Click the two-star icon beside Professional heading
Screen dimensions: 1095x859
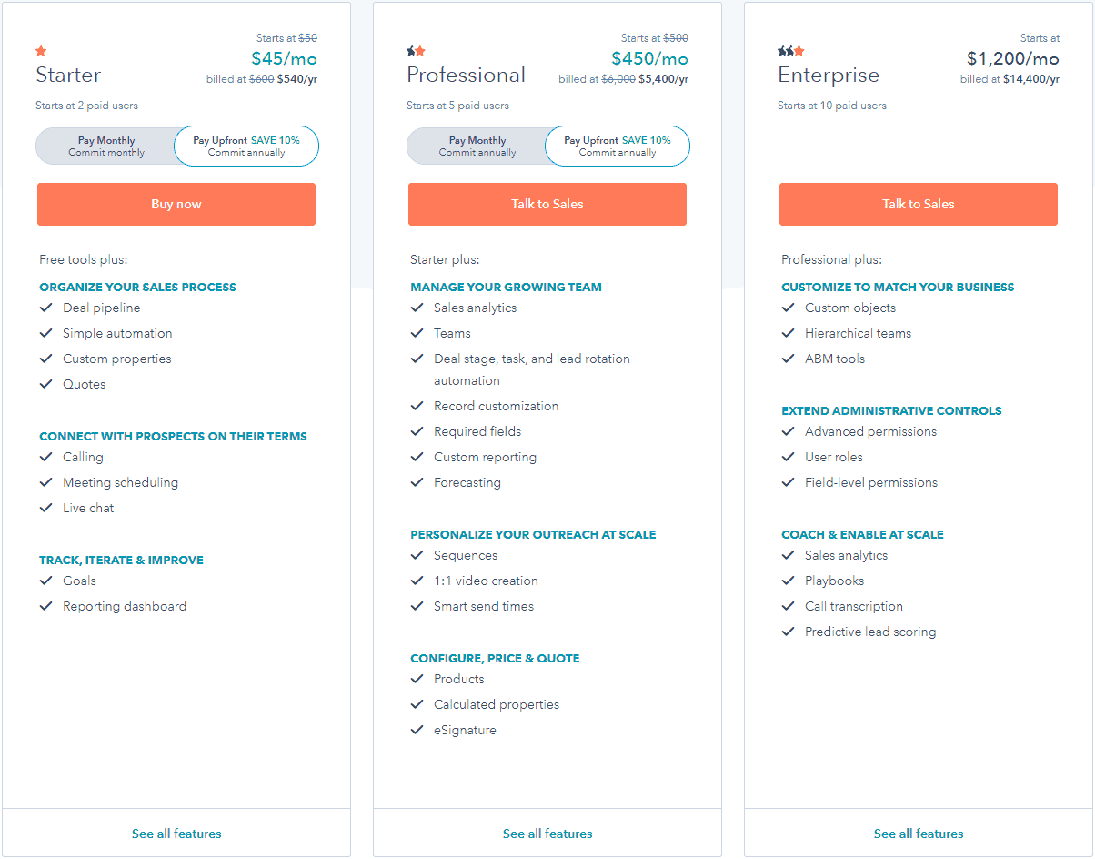coord(417,52)
